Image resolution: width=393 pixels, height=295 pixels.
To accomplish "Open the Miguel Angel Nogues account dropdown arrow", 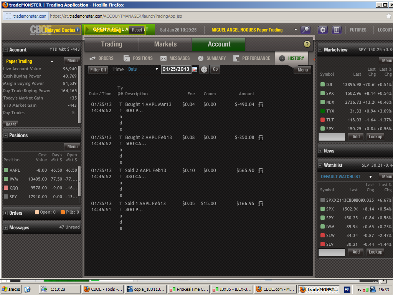I will click(296, 30).
